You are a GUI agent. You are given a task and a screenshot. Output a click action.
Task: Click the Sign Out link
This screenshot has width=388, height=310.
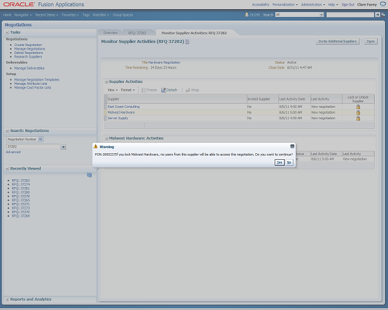(348, 4)
